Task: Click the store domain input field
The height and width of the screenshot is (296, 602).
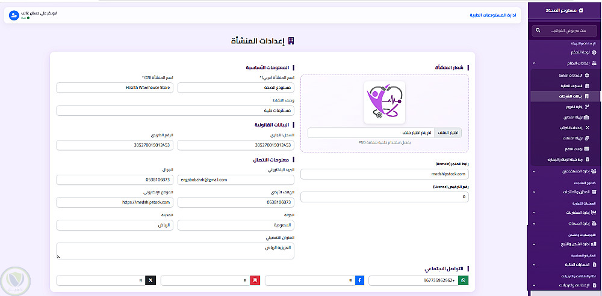Action: coord(384,174)
